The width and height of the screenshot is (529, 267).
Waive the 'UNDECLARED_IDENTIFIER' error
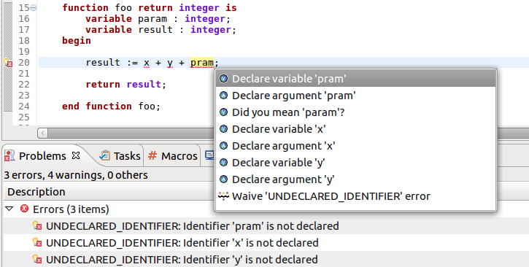click(x=355, y=196)
